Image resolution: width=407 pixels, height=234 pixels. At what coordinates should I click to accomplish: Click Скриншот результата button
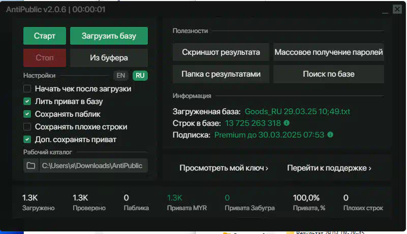point(221,52)
